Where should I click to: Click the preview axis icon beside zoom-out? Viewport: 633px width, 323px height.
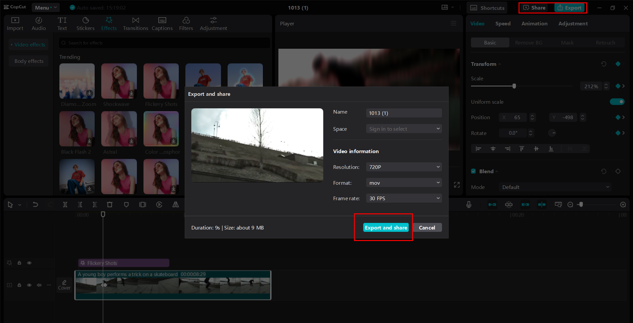pyautogui.click(x=558, y=204)
